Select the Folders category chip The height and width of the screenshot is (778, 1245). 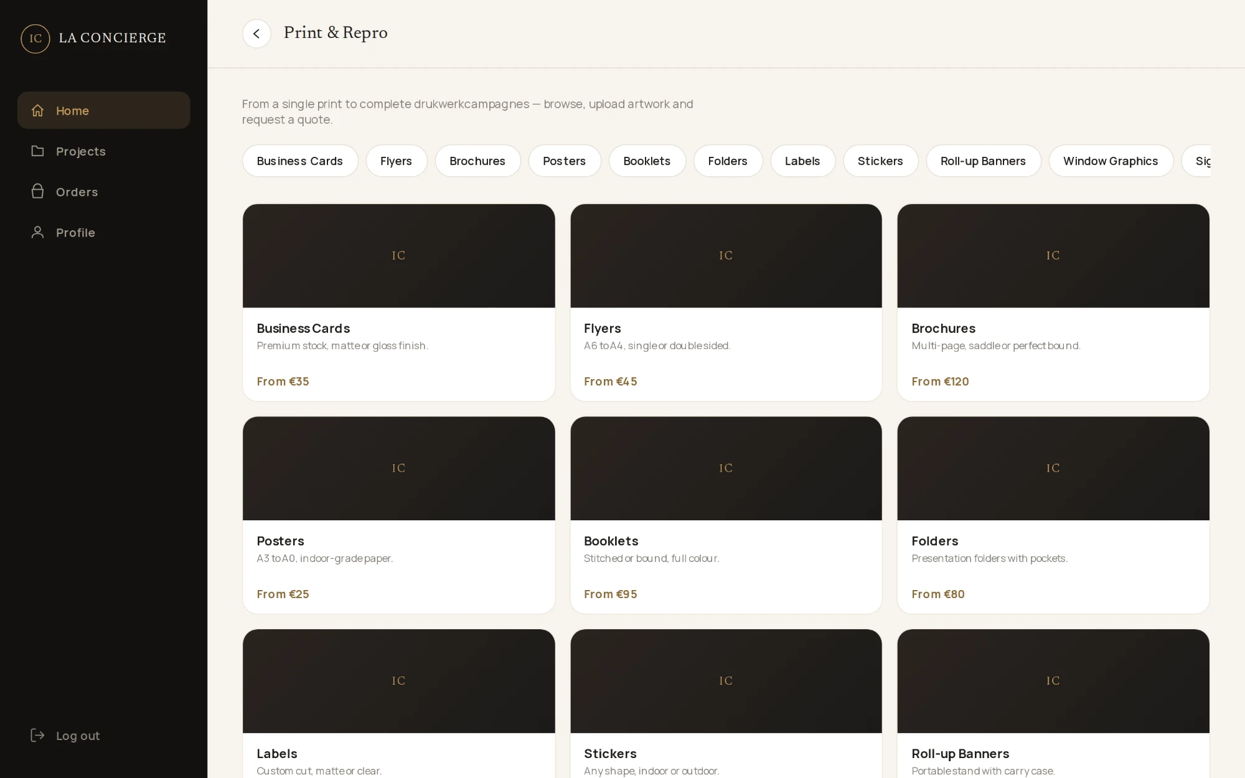[728, 161]
